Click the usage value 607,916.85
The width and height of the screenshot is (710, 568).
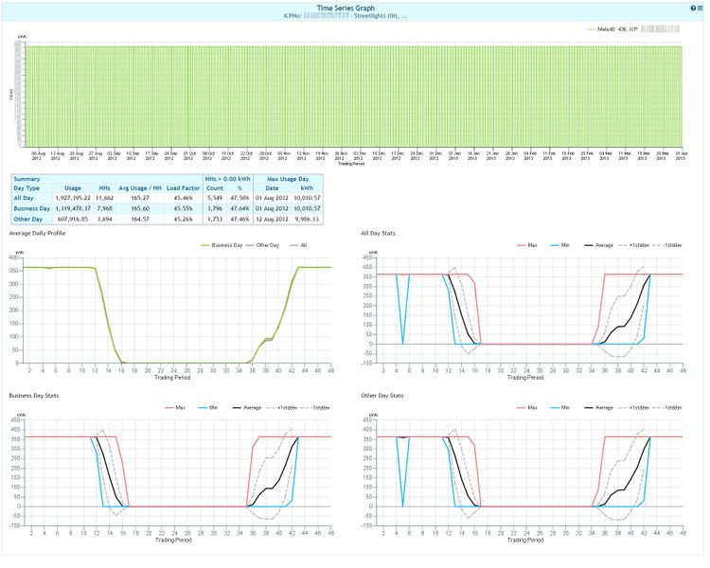pyautogui.click(x=73, y=219)
